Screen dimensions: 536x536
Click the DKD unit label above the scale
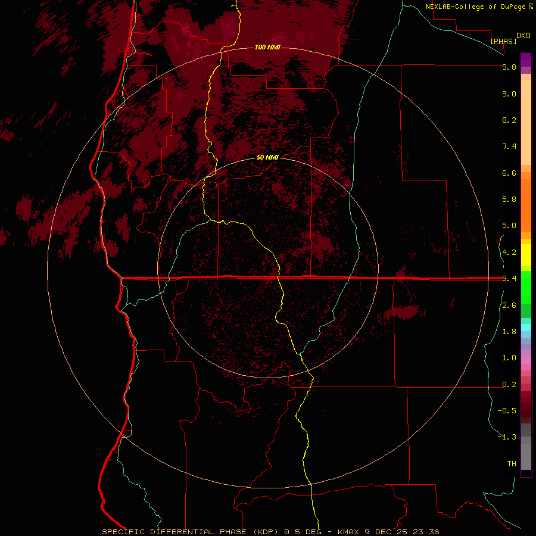tap(523, 36)
